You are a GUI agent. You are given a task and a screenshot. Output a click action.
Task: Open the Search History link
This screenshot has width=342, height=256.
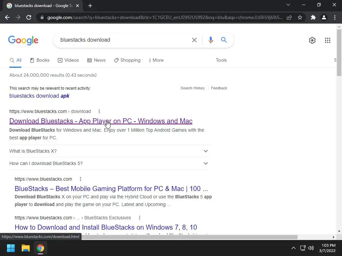[193, 88]
